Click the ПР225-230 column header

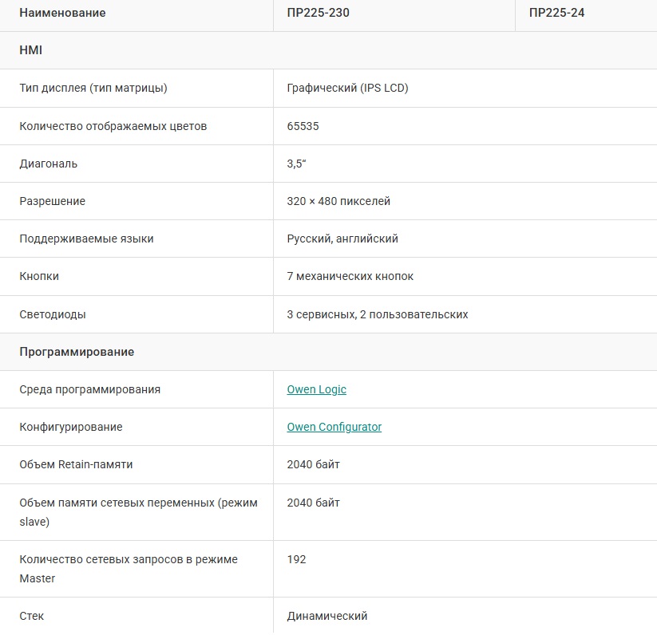pyautogui.click(x=318, y=13)
